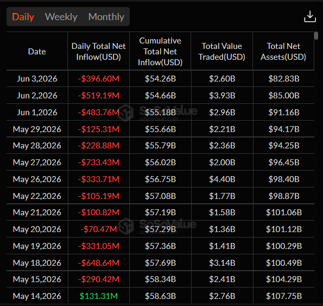Select the $4.40B value traded cell
Viewport: 323px width, 306px height.
[x=222, y=179]
